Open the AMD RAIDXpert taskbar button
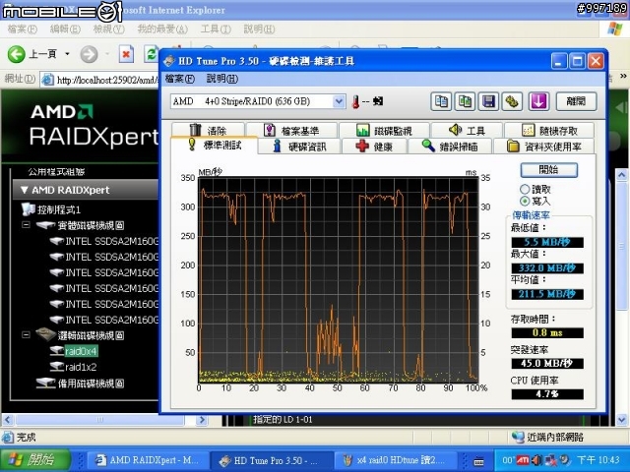Viewport: 630px width, 472px height. [147, 460]
